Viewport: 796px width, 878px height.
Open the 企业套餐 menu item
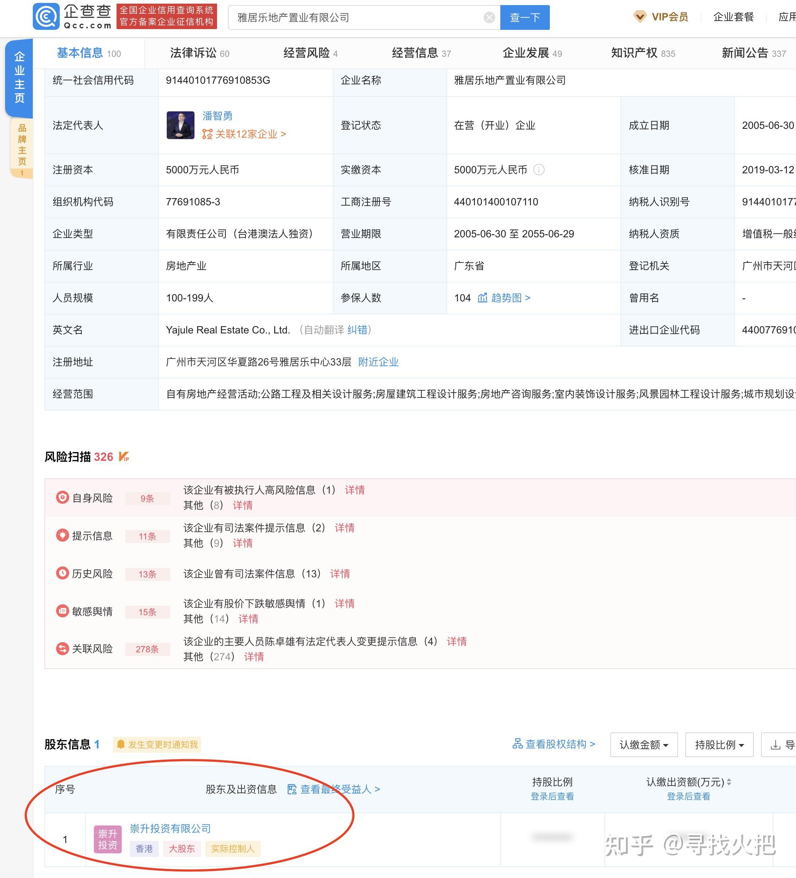pos(733,17)
